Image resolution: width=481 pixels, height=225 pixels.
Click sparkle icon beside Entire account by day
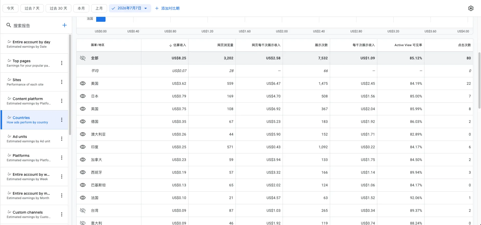(x=9, y=42)
